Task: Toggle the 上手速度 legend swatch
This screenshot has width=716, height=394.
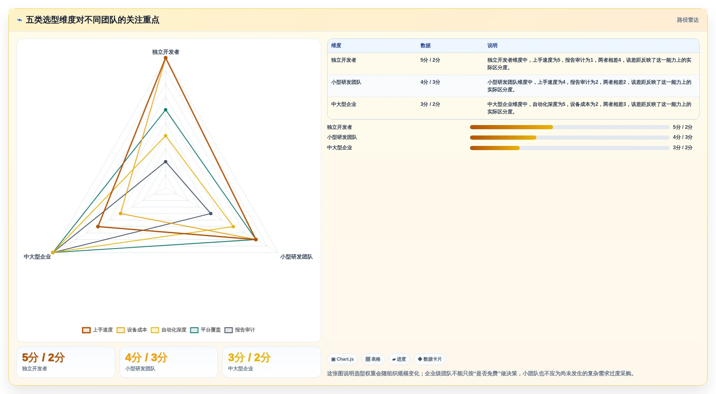Action: (86, 330)
